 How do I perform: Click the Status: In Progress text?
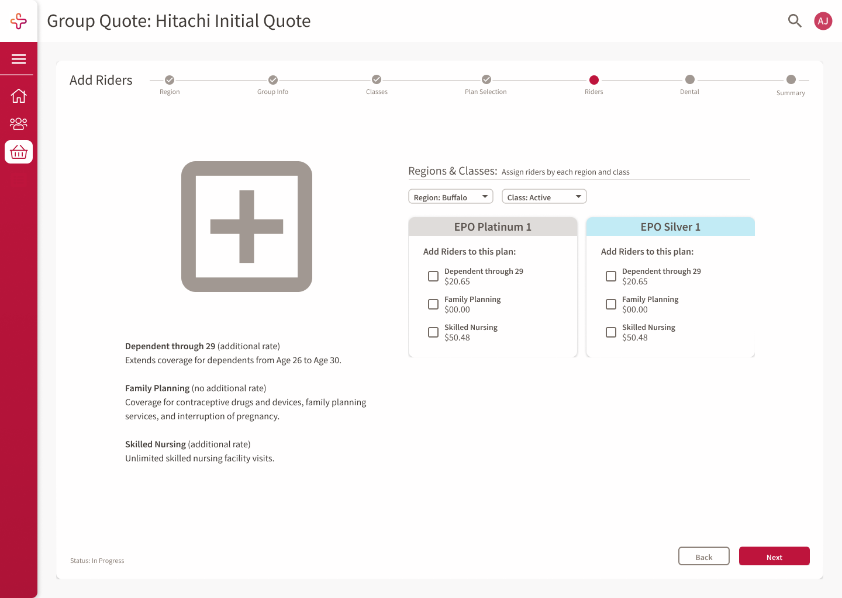(x=97, y=561)
